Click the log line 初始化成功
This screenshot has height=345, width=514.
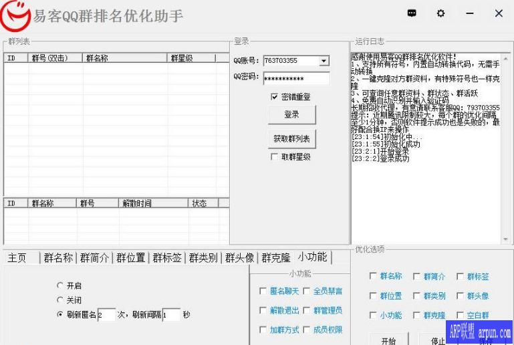(x=386, y=144)
